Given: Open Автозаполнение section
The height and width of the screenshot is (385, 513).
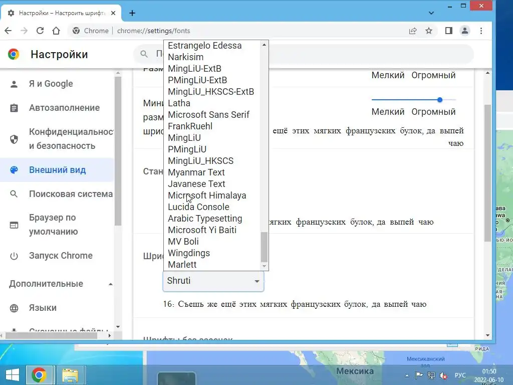Looking at the screenshot, I should click(x=57, y=108).
